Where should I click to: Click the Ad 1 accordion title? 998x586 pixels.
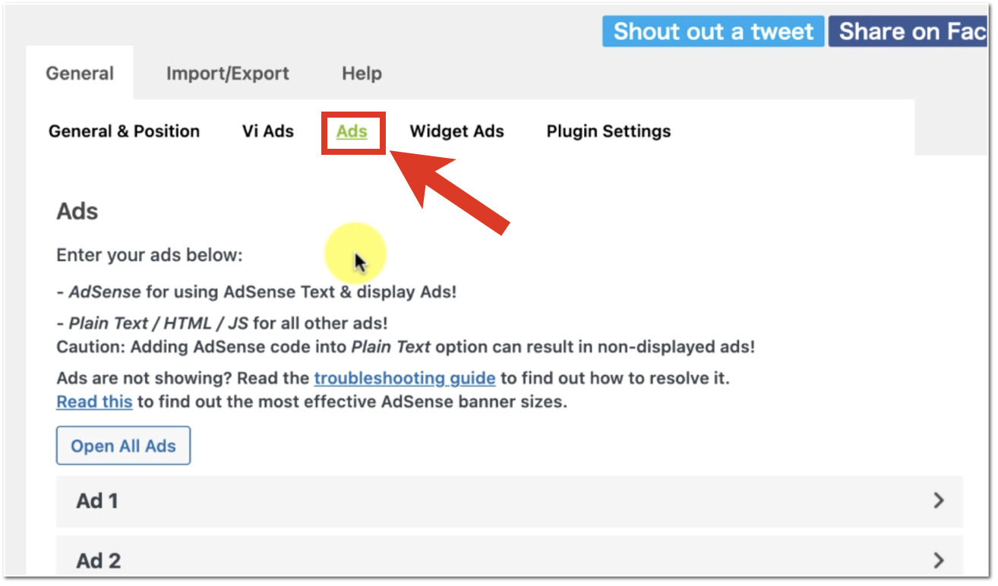97,501
